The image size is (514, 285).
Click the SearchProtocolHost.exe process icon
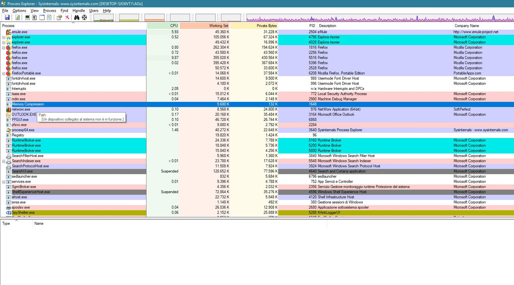8,166
